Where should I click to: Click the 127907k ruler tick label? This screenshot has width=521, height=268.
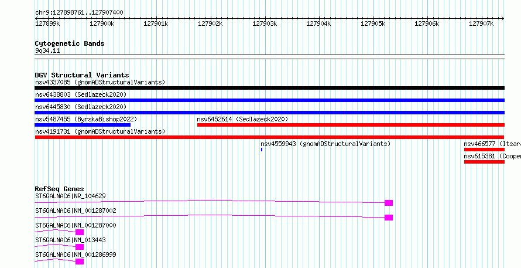481,23
